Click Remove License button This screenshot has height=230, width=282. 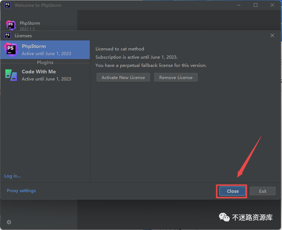click(x=176, y=78)
